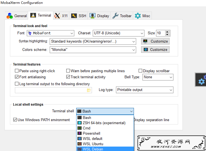Collapse the Terminal shell dropdown
Screen dimensions: 206x151
[x=105, y=111]
